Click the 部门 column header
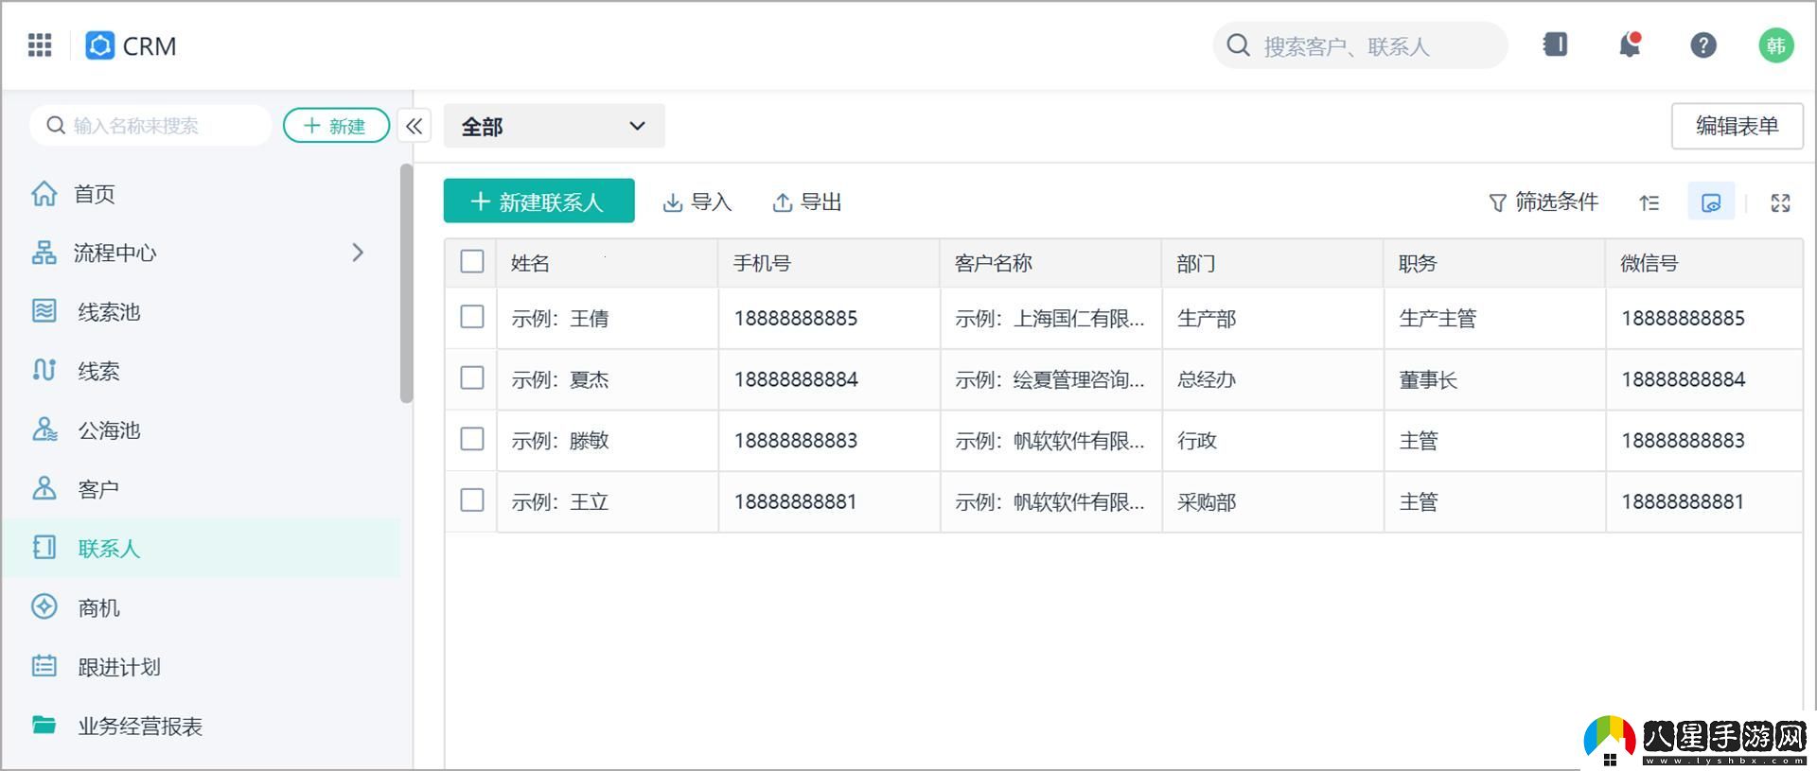This screenshot has height=771, width=1817. (1273, 263)
